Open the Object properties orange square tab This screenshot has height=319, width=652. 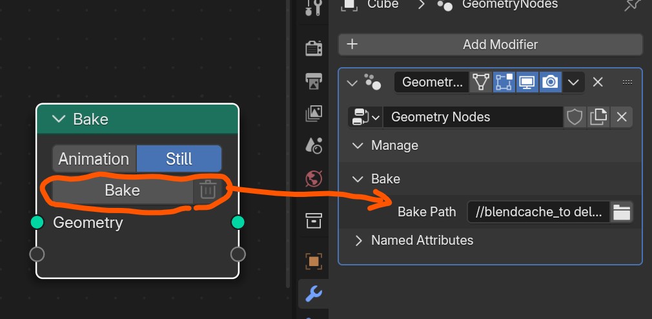pyautogui.click(x=314, y=261)
